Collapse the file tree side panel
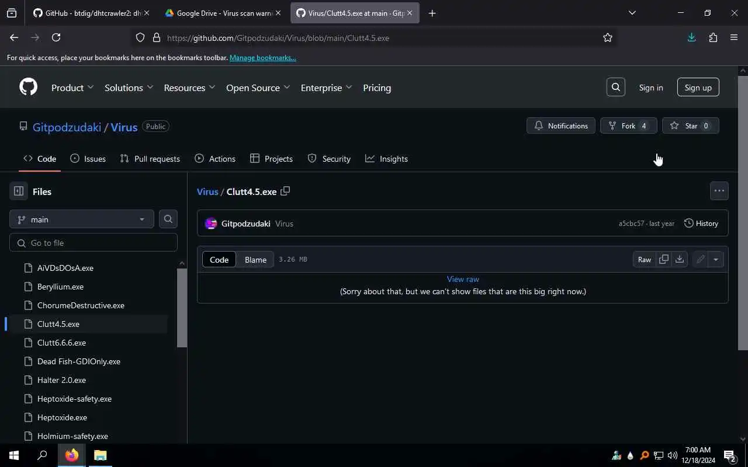This screenshot has height=467, width=748. [x=19, y=191]
